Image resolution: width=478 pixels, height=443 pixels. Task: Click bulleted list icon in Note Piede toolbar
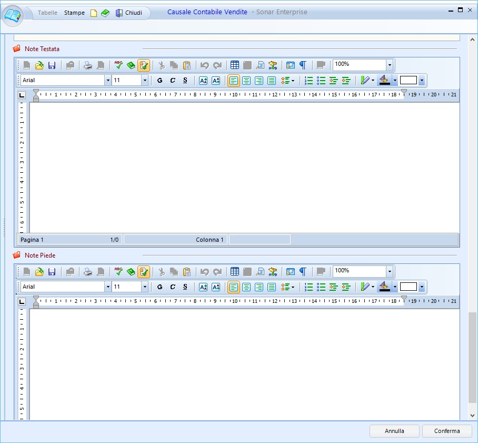coord(321,287)
